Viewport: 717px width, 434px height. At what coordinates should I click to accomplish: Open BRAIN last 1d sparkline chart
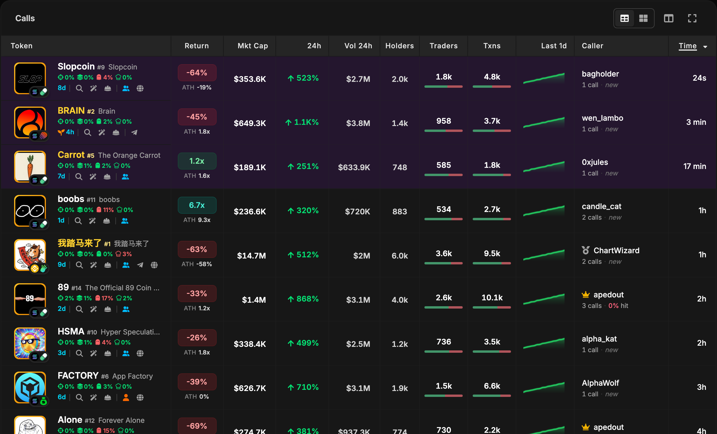point(544,122)
